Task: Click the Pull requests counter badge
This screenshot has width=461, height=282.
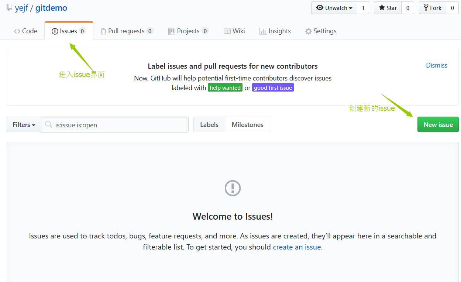Action: 150,31
